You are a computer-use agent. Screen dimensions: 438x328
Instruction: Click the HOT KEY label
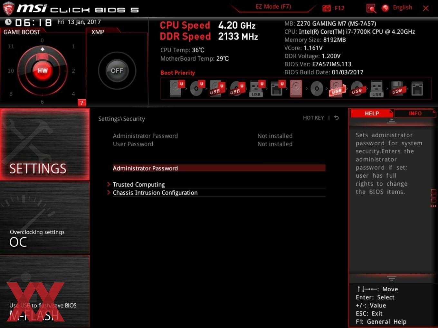(313, 118)
